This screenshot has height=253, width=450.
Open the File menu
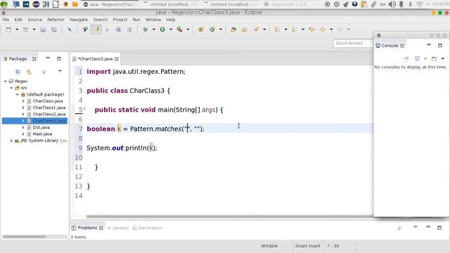point(6,20)
